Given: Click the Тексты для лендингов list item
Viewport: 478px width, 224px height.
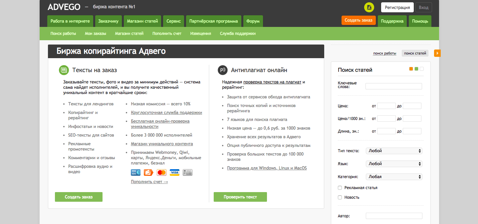Looking at the screenshot, I should click(x=91, y=104).
